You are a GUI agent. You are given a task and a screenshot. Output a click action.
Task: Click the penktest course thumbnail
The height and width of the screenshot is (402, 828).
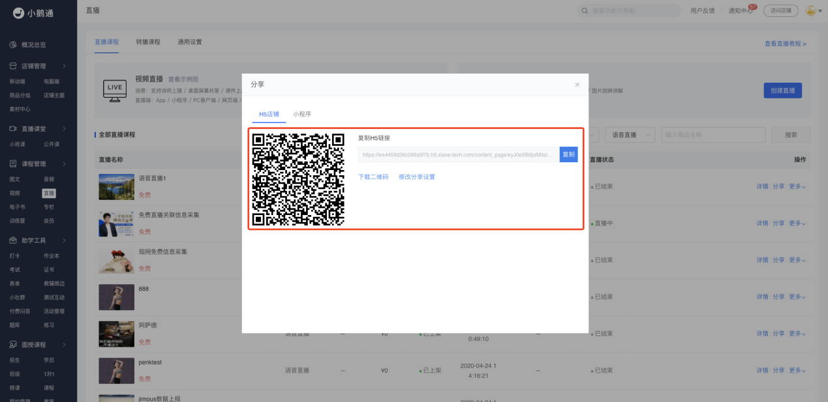coord(116,370)
